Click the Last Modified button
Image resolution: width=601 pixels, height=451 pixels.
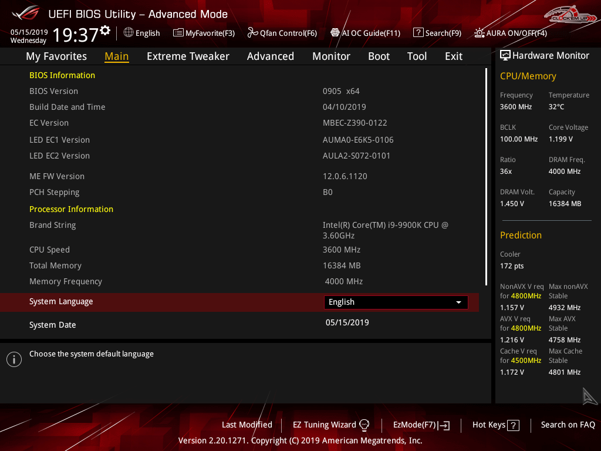click(x=247, y=425)
